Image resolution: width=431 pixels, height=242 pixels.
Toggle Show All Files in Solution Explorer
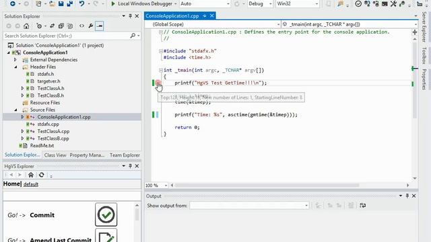(70, 26)
